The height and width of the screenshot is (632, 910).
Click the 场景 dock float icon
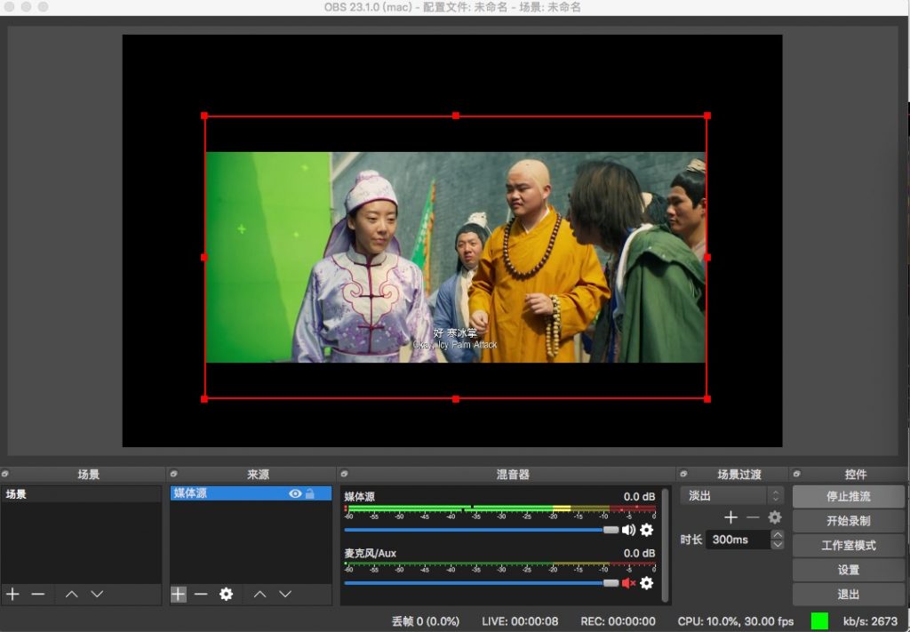(x=5, y=474)
